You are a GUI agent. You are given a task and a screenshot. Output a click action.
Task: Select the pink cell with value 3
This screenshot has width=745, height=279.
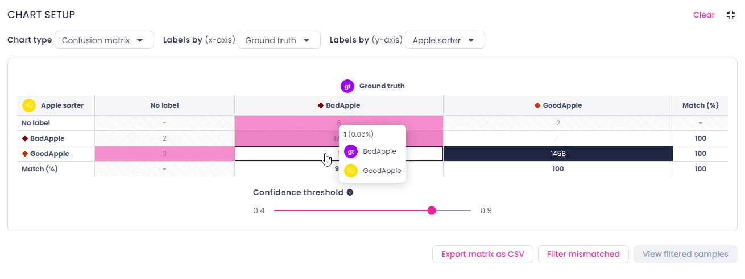click(164, 154)
